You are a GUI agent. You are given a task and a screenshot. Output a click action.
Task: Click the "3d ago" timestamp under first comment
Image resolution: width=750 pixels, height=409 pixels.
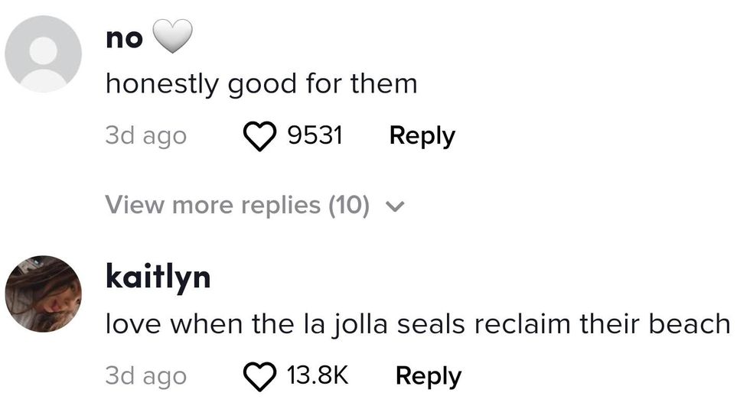coord(145,136)
